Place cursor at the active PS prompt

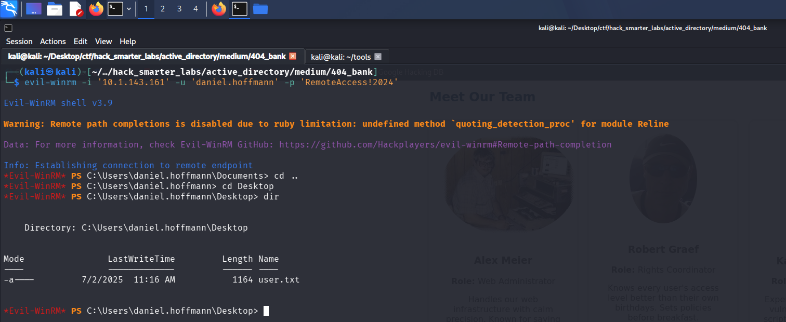tap(266, 311)
